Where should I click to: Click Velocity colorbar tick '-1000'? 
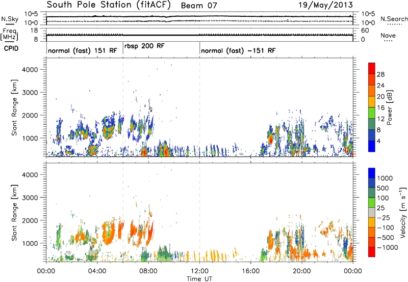388,247
